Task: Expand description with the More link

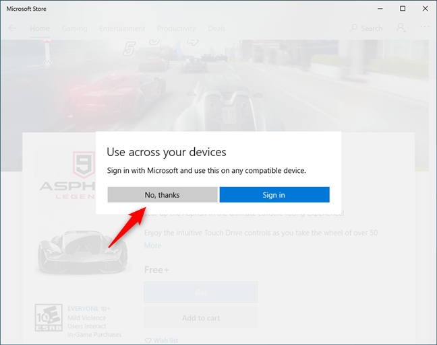Action: [152, 245]
